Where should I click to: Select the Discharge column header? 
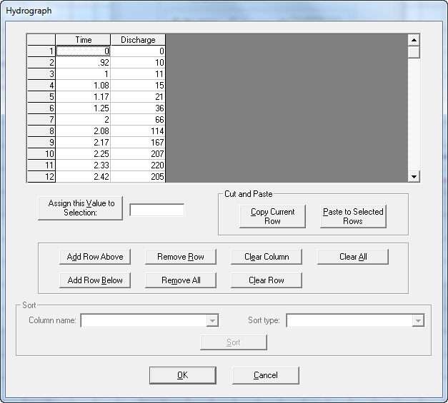(x=138, y=40)
